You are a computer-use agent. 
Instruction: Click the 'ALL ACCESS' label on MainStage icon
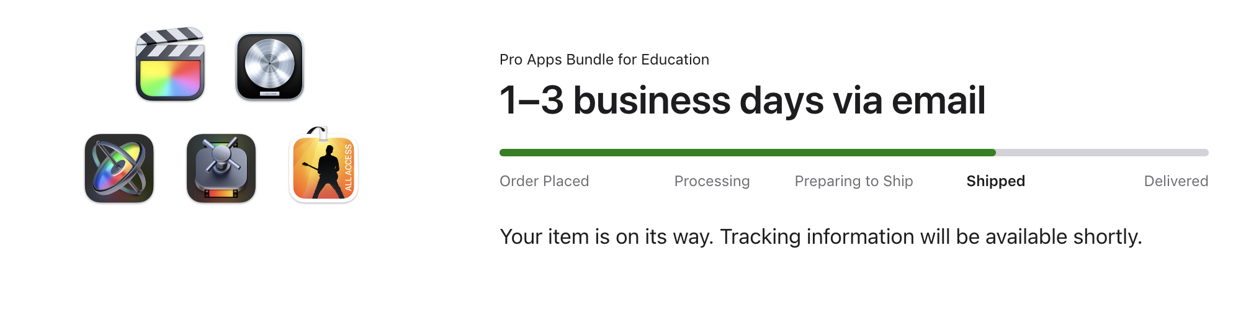click(348, 167)
